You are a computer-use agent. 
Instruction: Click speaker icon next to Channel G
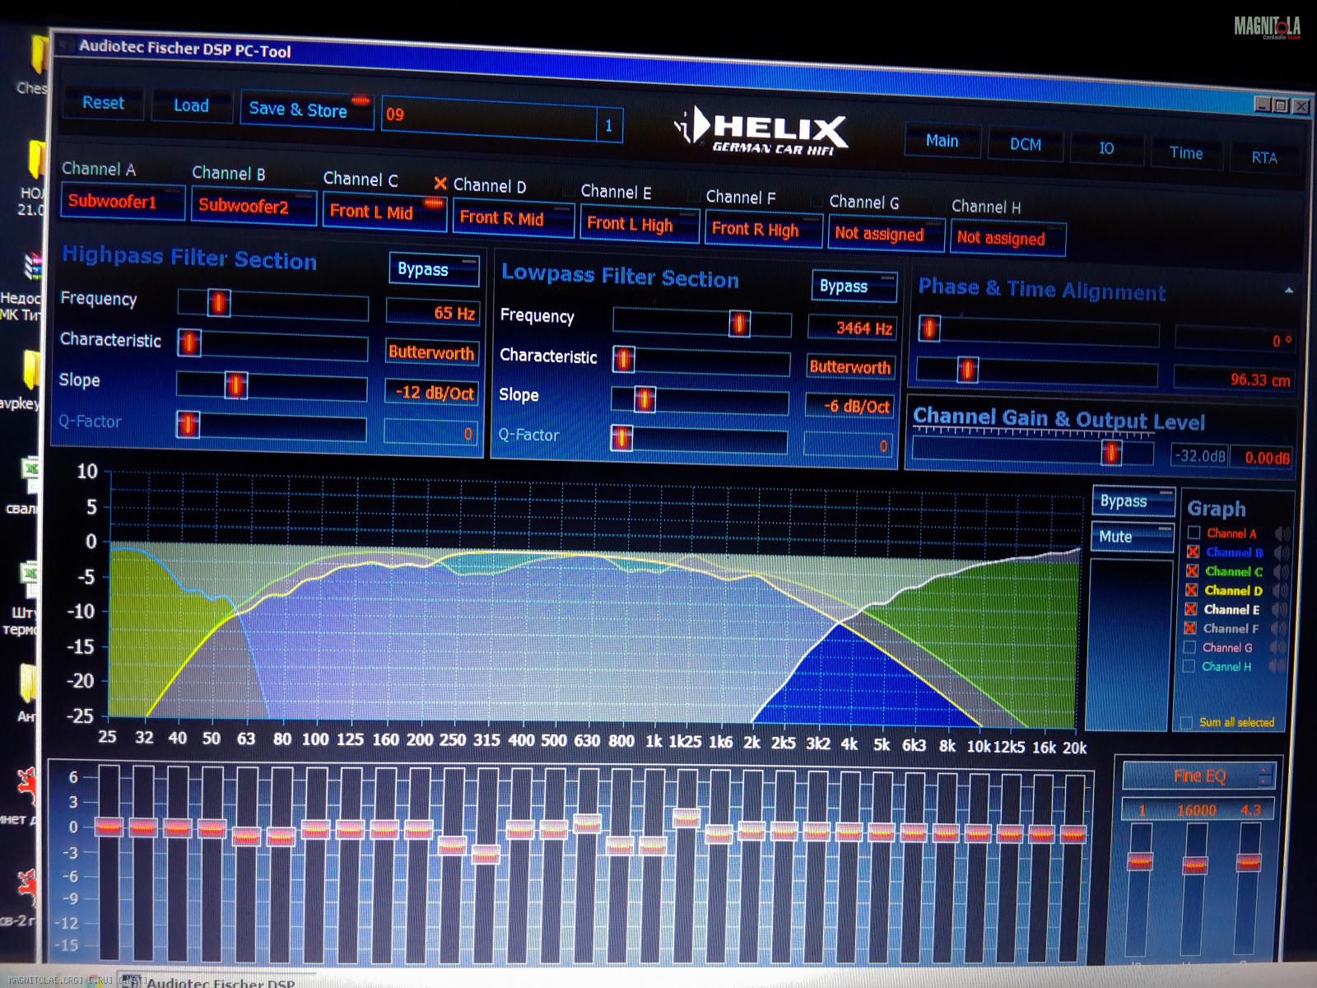(x=1278, y=648)
